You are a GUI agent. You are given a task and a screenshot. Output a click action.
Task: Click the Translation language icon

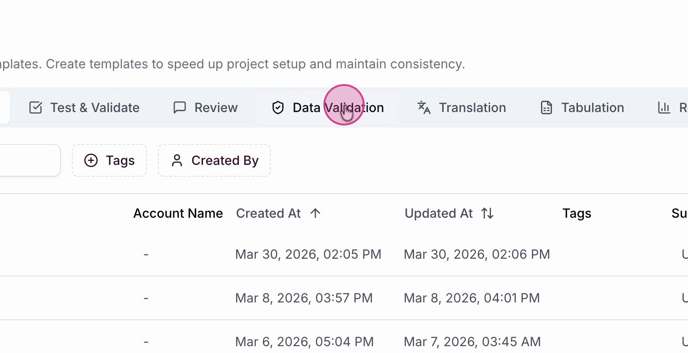coord(424,107)
